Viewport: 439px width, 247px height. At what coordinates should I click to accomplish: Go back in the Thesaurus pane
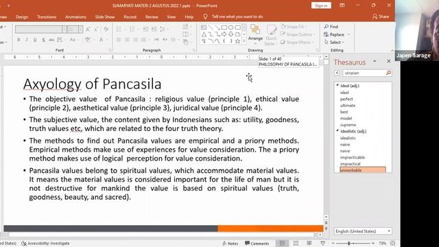tap(337, 73)
